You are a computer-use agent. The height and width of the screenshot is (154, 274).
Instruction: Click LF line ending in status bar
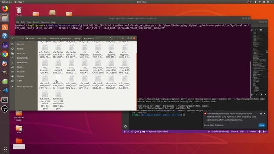point(247,132)
